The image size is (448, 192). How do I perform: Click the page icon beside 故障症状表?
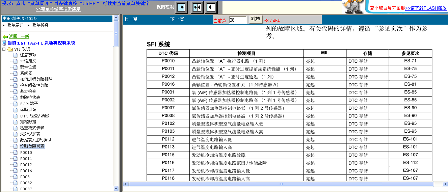click(x=15, y=98)
